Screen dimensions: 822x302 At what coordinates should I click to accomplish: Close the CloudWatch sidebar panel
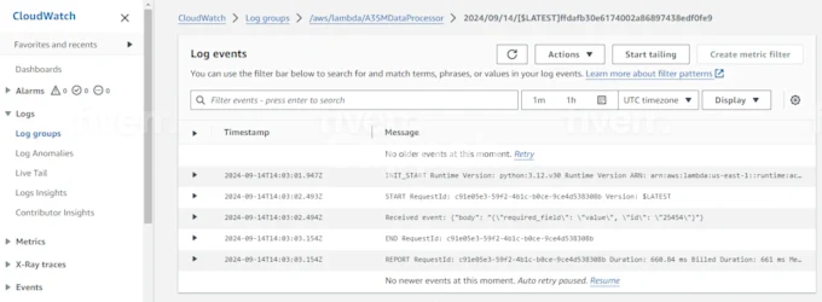point(125,18)
